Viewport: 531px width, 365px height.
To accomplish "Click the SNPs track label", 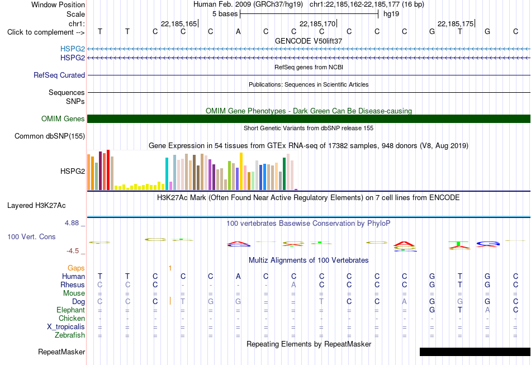I will coord(75,101).
